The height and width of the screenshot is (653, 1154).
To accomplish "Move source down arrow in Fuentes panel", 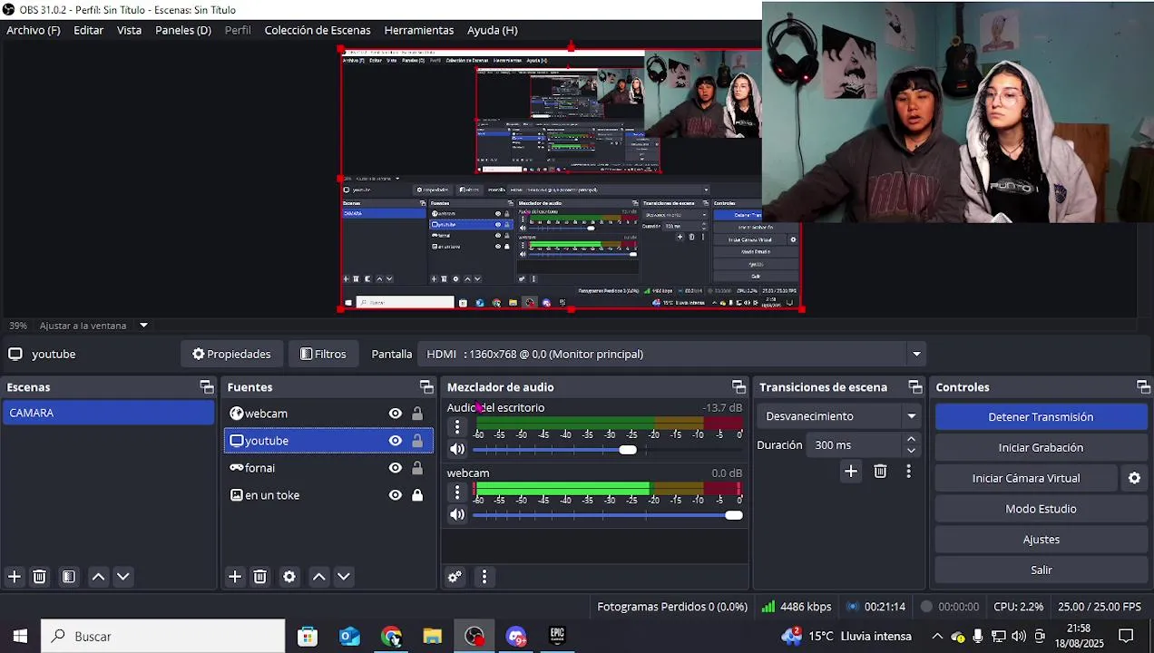I will point(344,577).
